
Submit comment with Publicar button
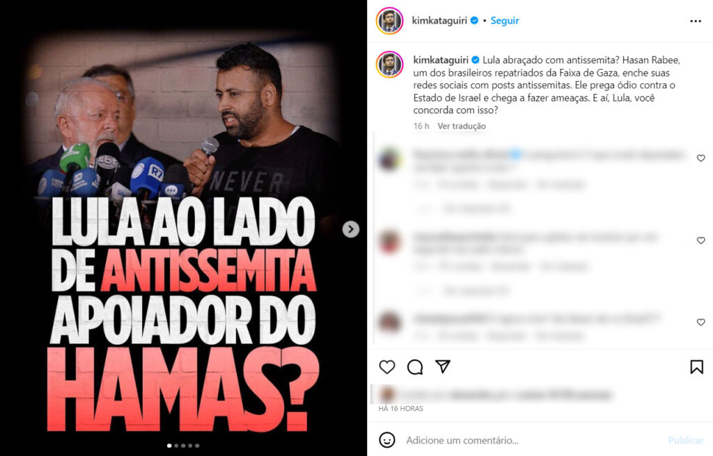click(x=686, y=440)
